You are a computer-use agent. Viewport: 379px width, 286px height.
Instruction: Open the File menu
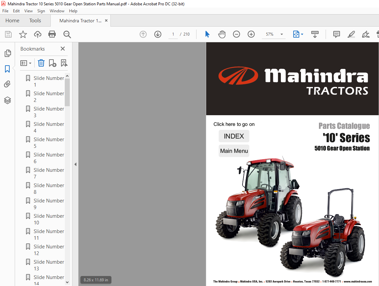[x=5, y=11]
